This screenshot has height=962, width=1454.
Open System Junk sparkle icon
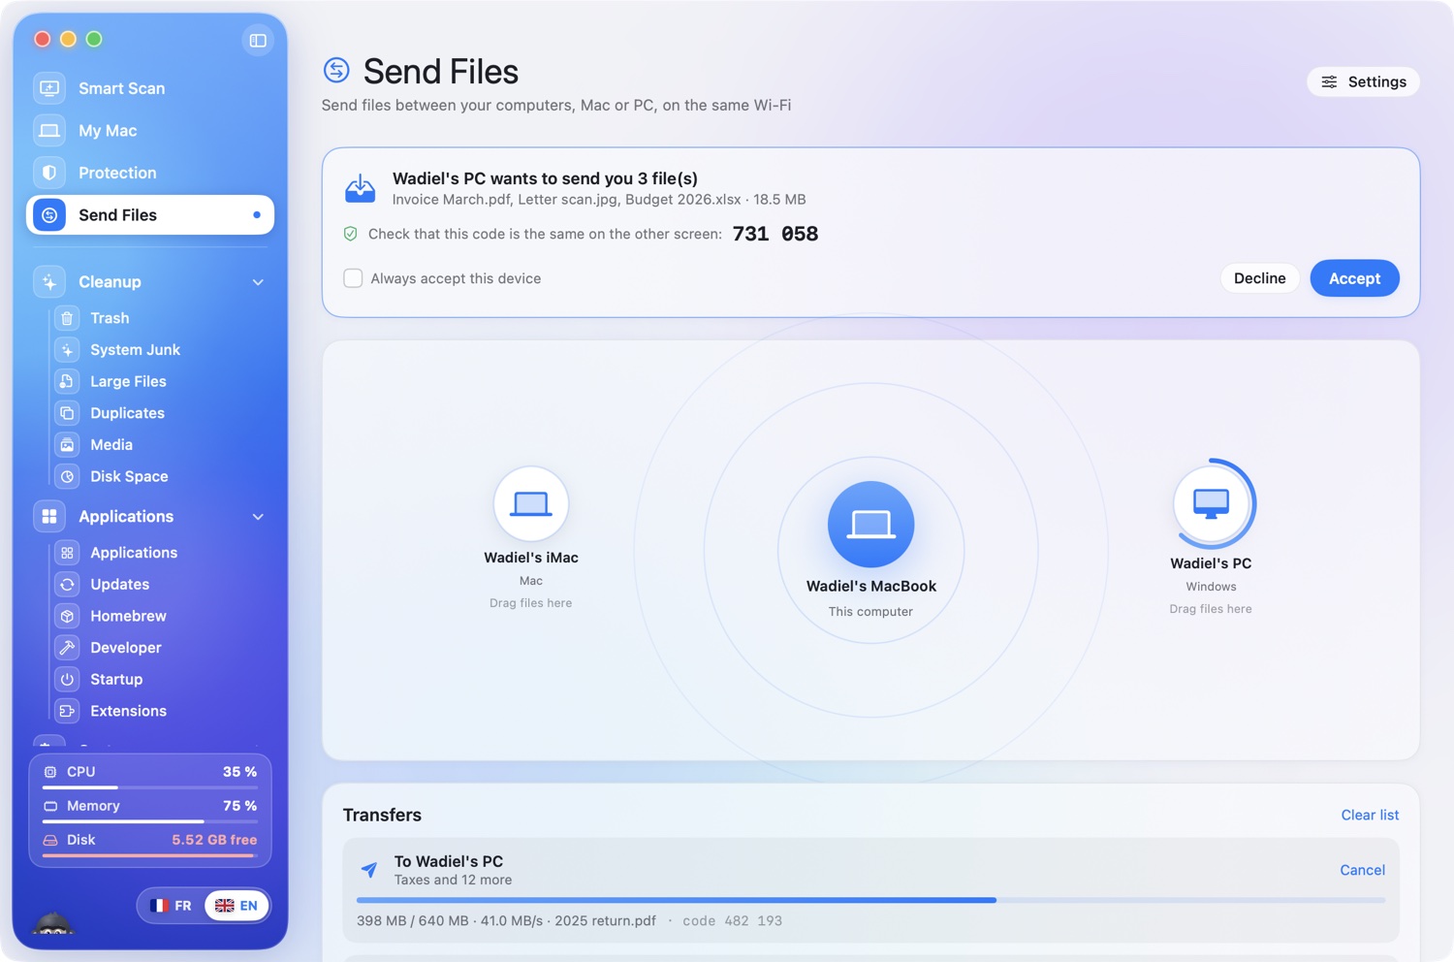coord(67,350)
